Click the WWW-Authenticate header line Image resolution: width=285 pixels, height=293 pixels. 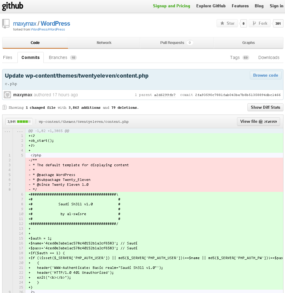[154, 268]
